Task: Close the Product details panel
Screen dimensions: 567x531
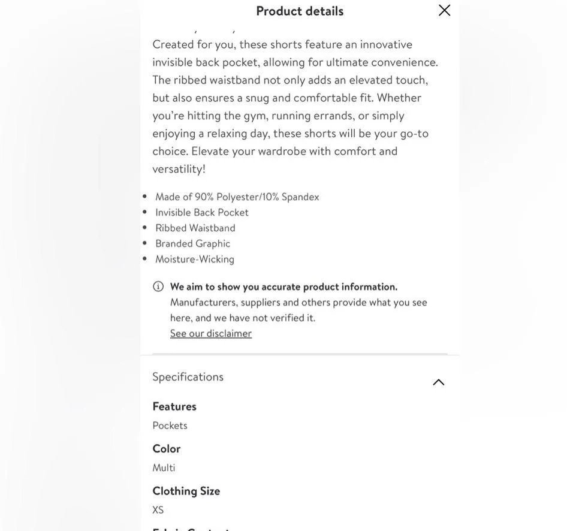Action: coord(444,10)
